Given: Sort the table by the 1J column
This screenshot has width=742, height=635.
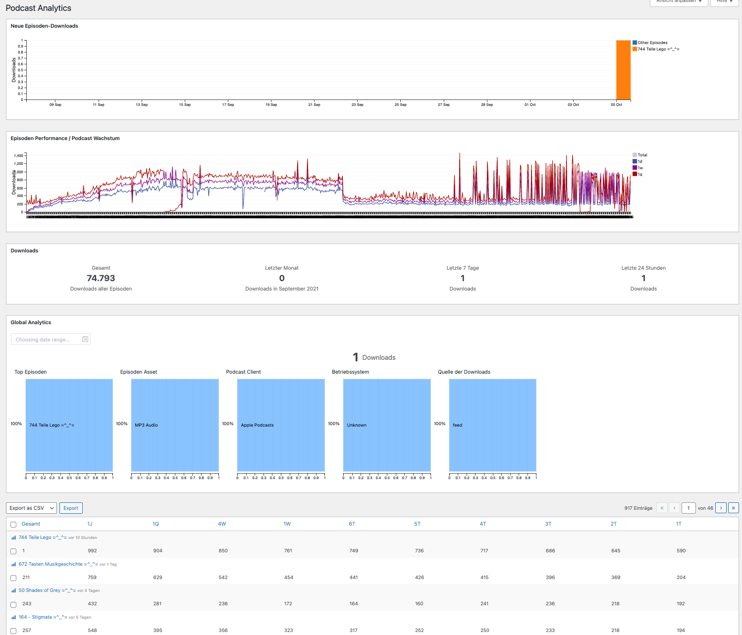Looking at the screenshot, I should click(90, 524).
